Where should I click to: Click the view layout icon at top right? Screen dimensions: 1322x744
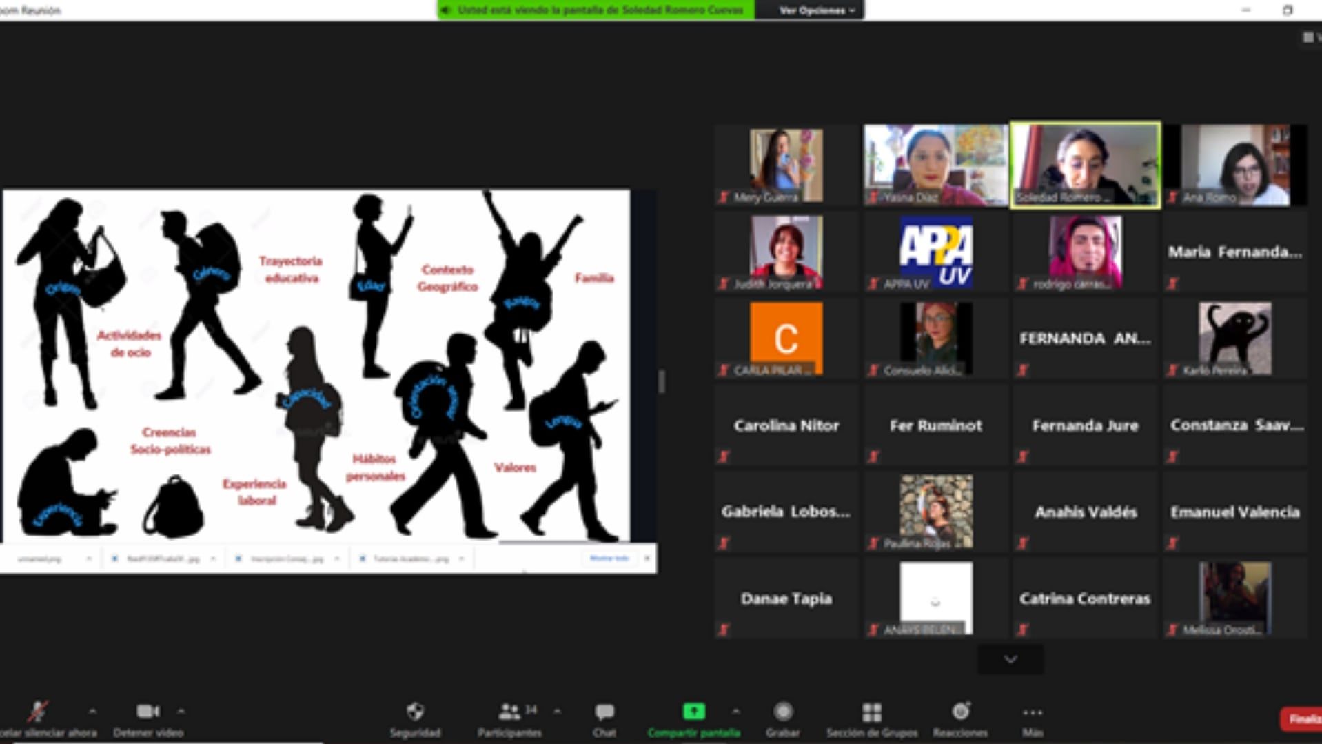(1308, 38)
